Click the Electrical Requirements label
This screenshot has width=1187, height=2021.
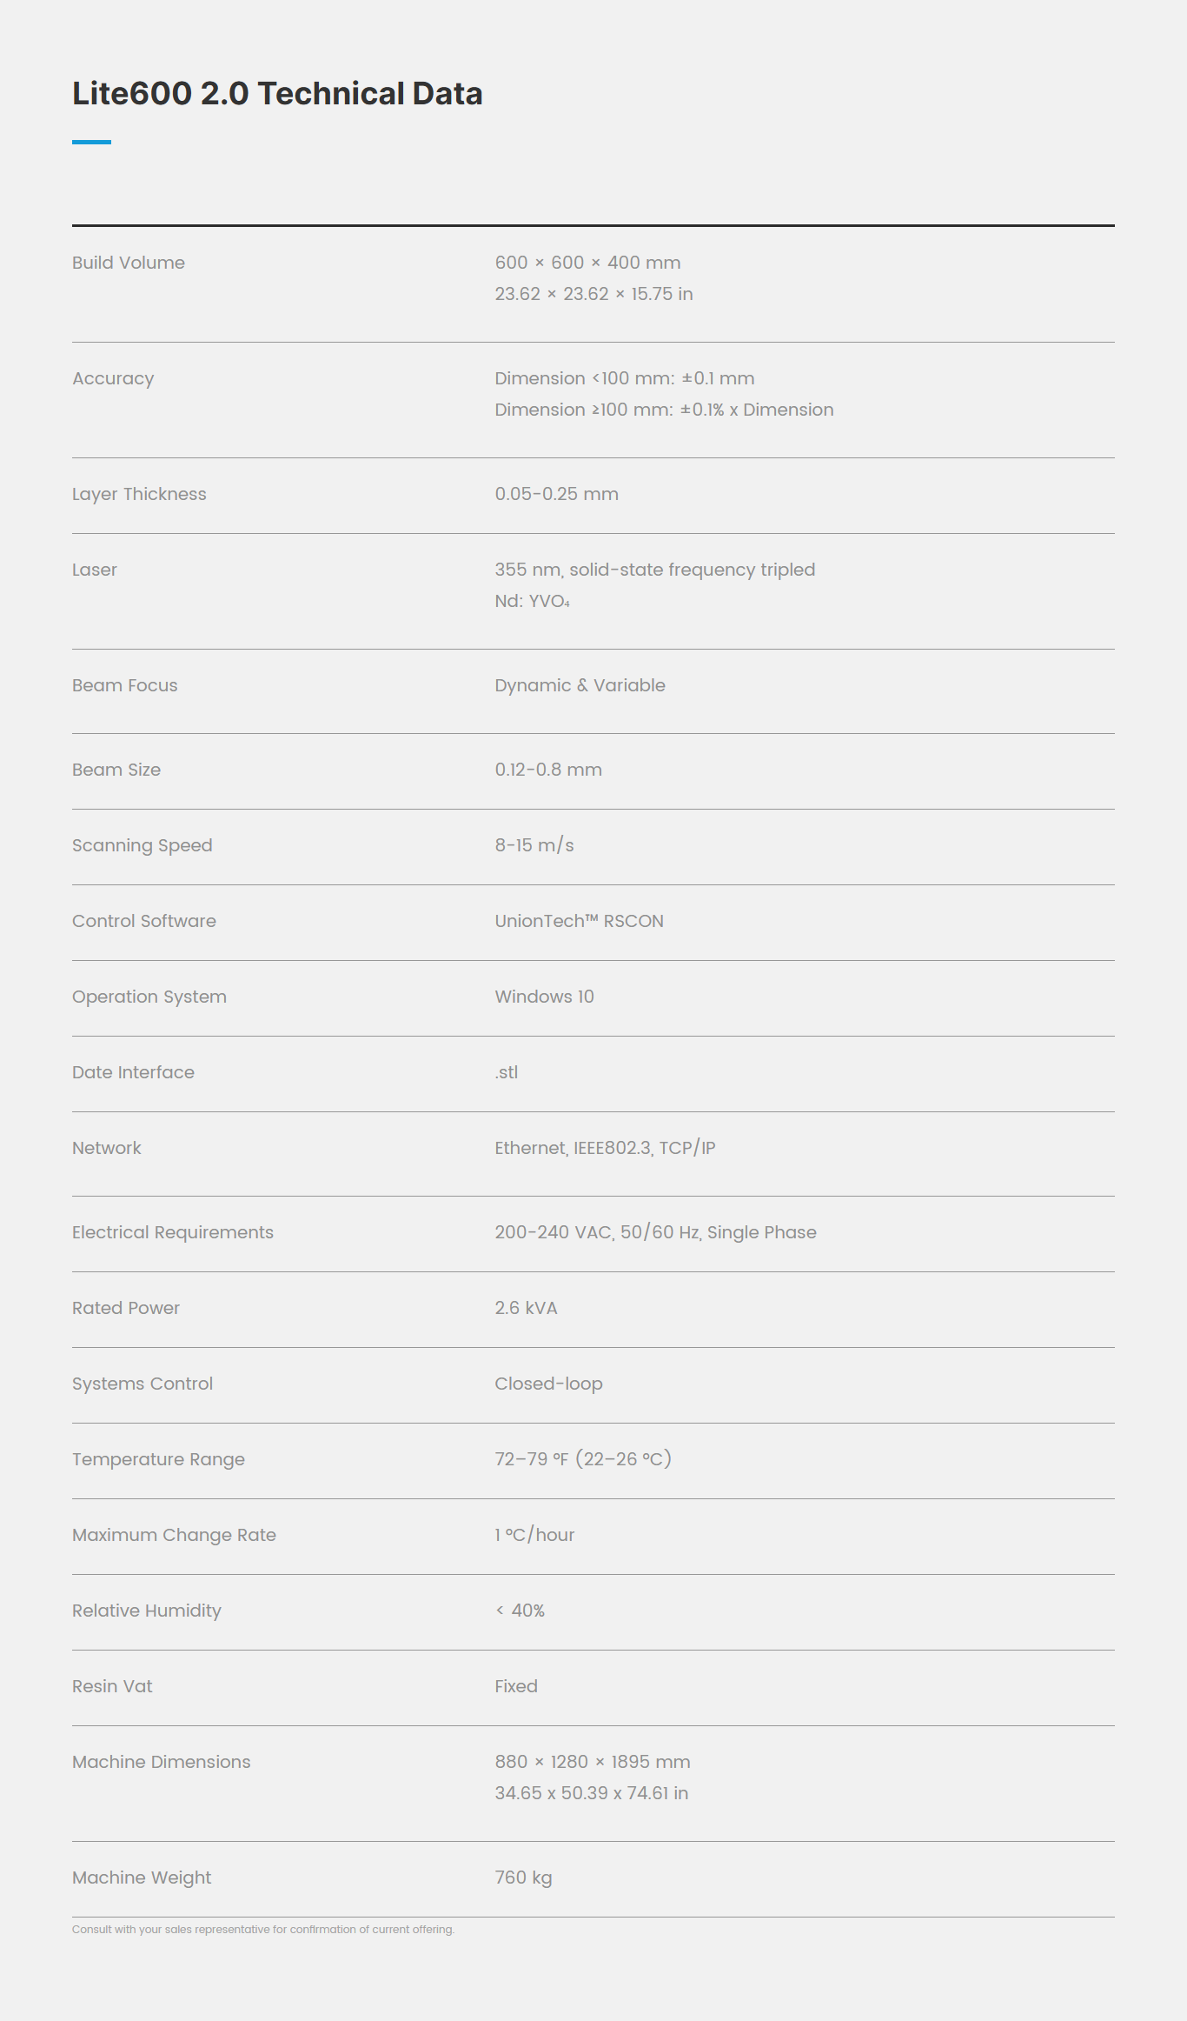[x=173, y=1232]
